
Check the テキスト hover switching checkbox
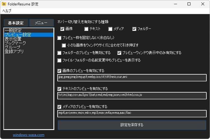(x=86, y=29)
